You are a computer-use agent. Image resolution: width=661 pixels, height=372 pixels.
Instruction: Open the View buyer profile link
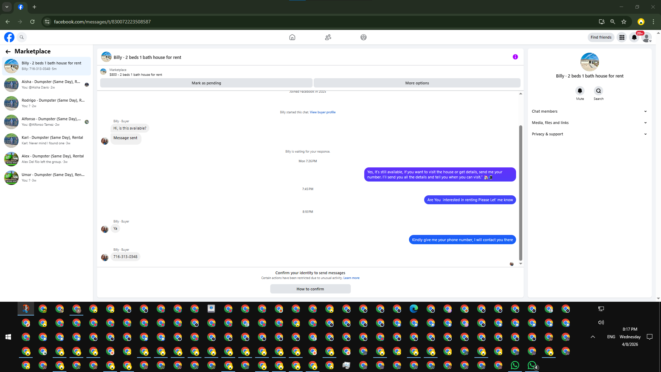coord(322,112)
